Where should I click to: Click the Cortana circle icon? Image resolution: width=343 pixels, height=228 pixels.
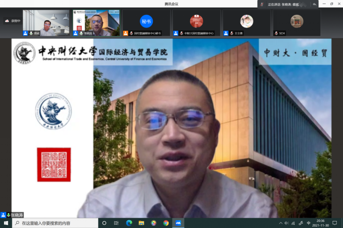point(104,223)
